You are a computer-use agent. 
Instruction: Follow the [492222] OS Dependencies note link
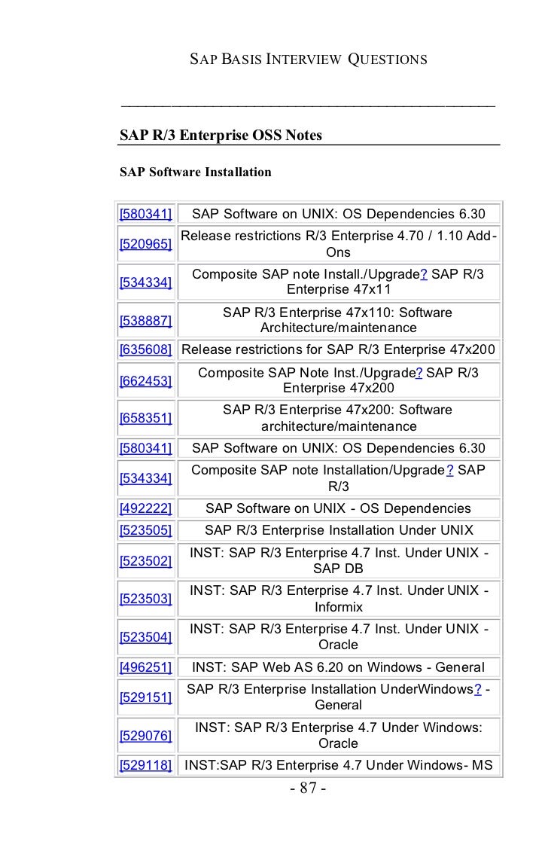coord(145,508)
